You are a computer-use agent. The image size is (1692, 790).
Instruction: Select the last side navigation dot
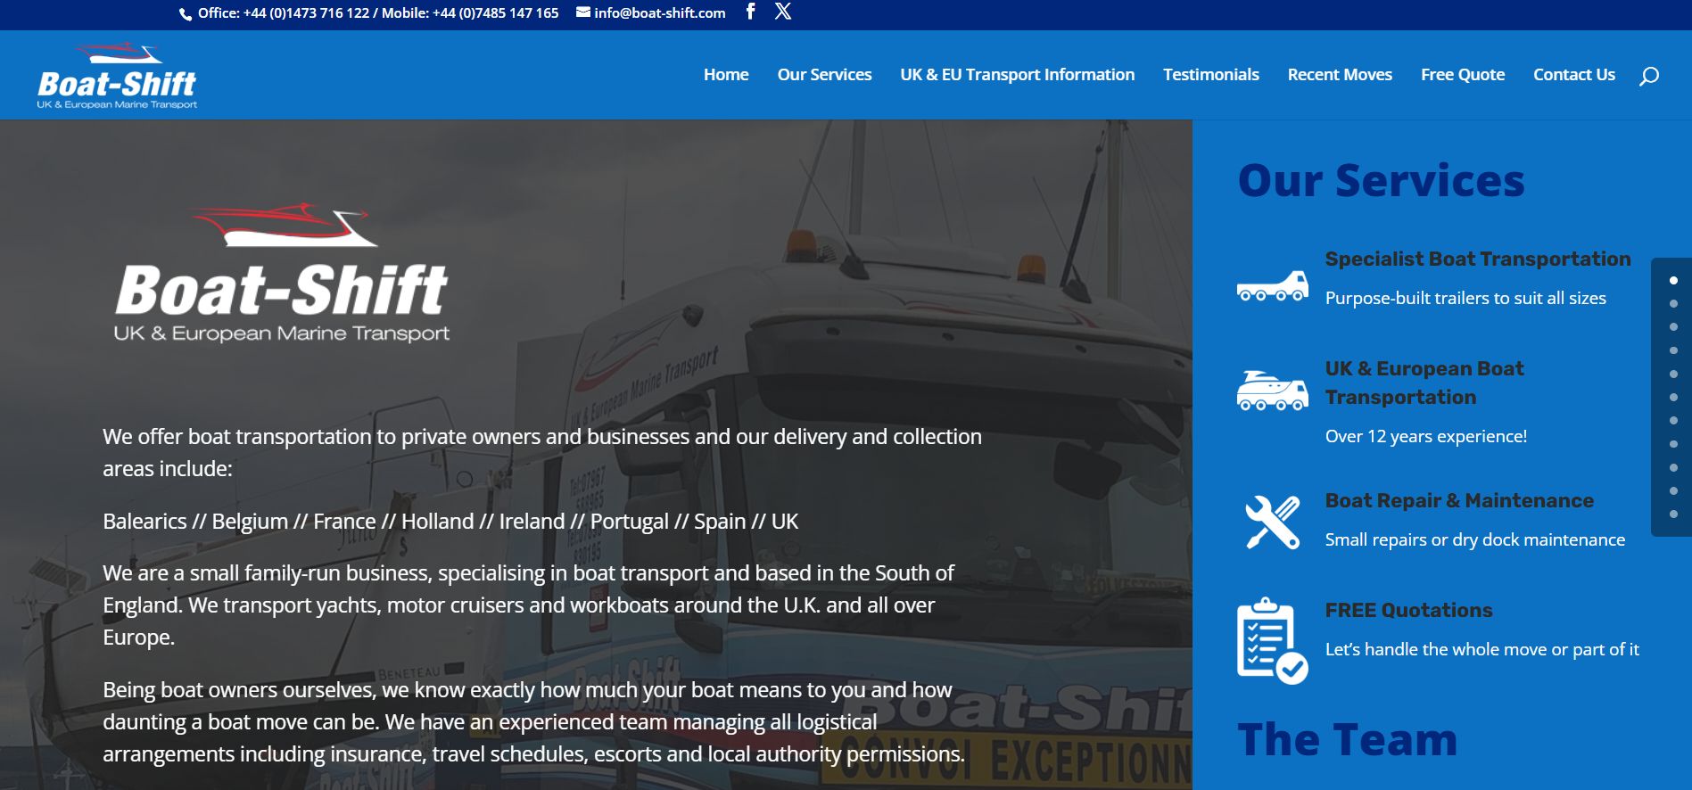1673,514
